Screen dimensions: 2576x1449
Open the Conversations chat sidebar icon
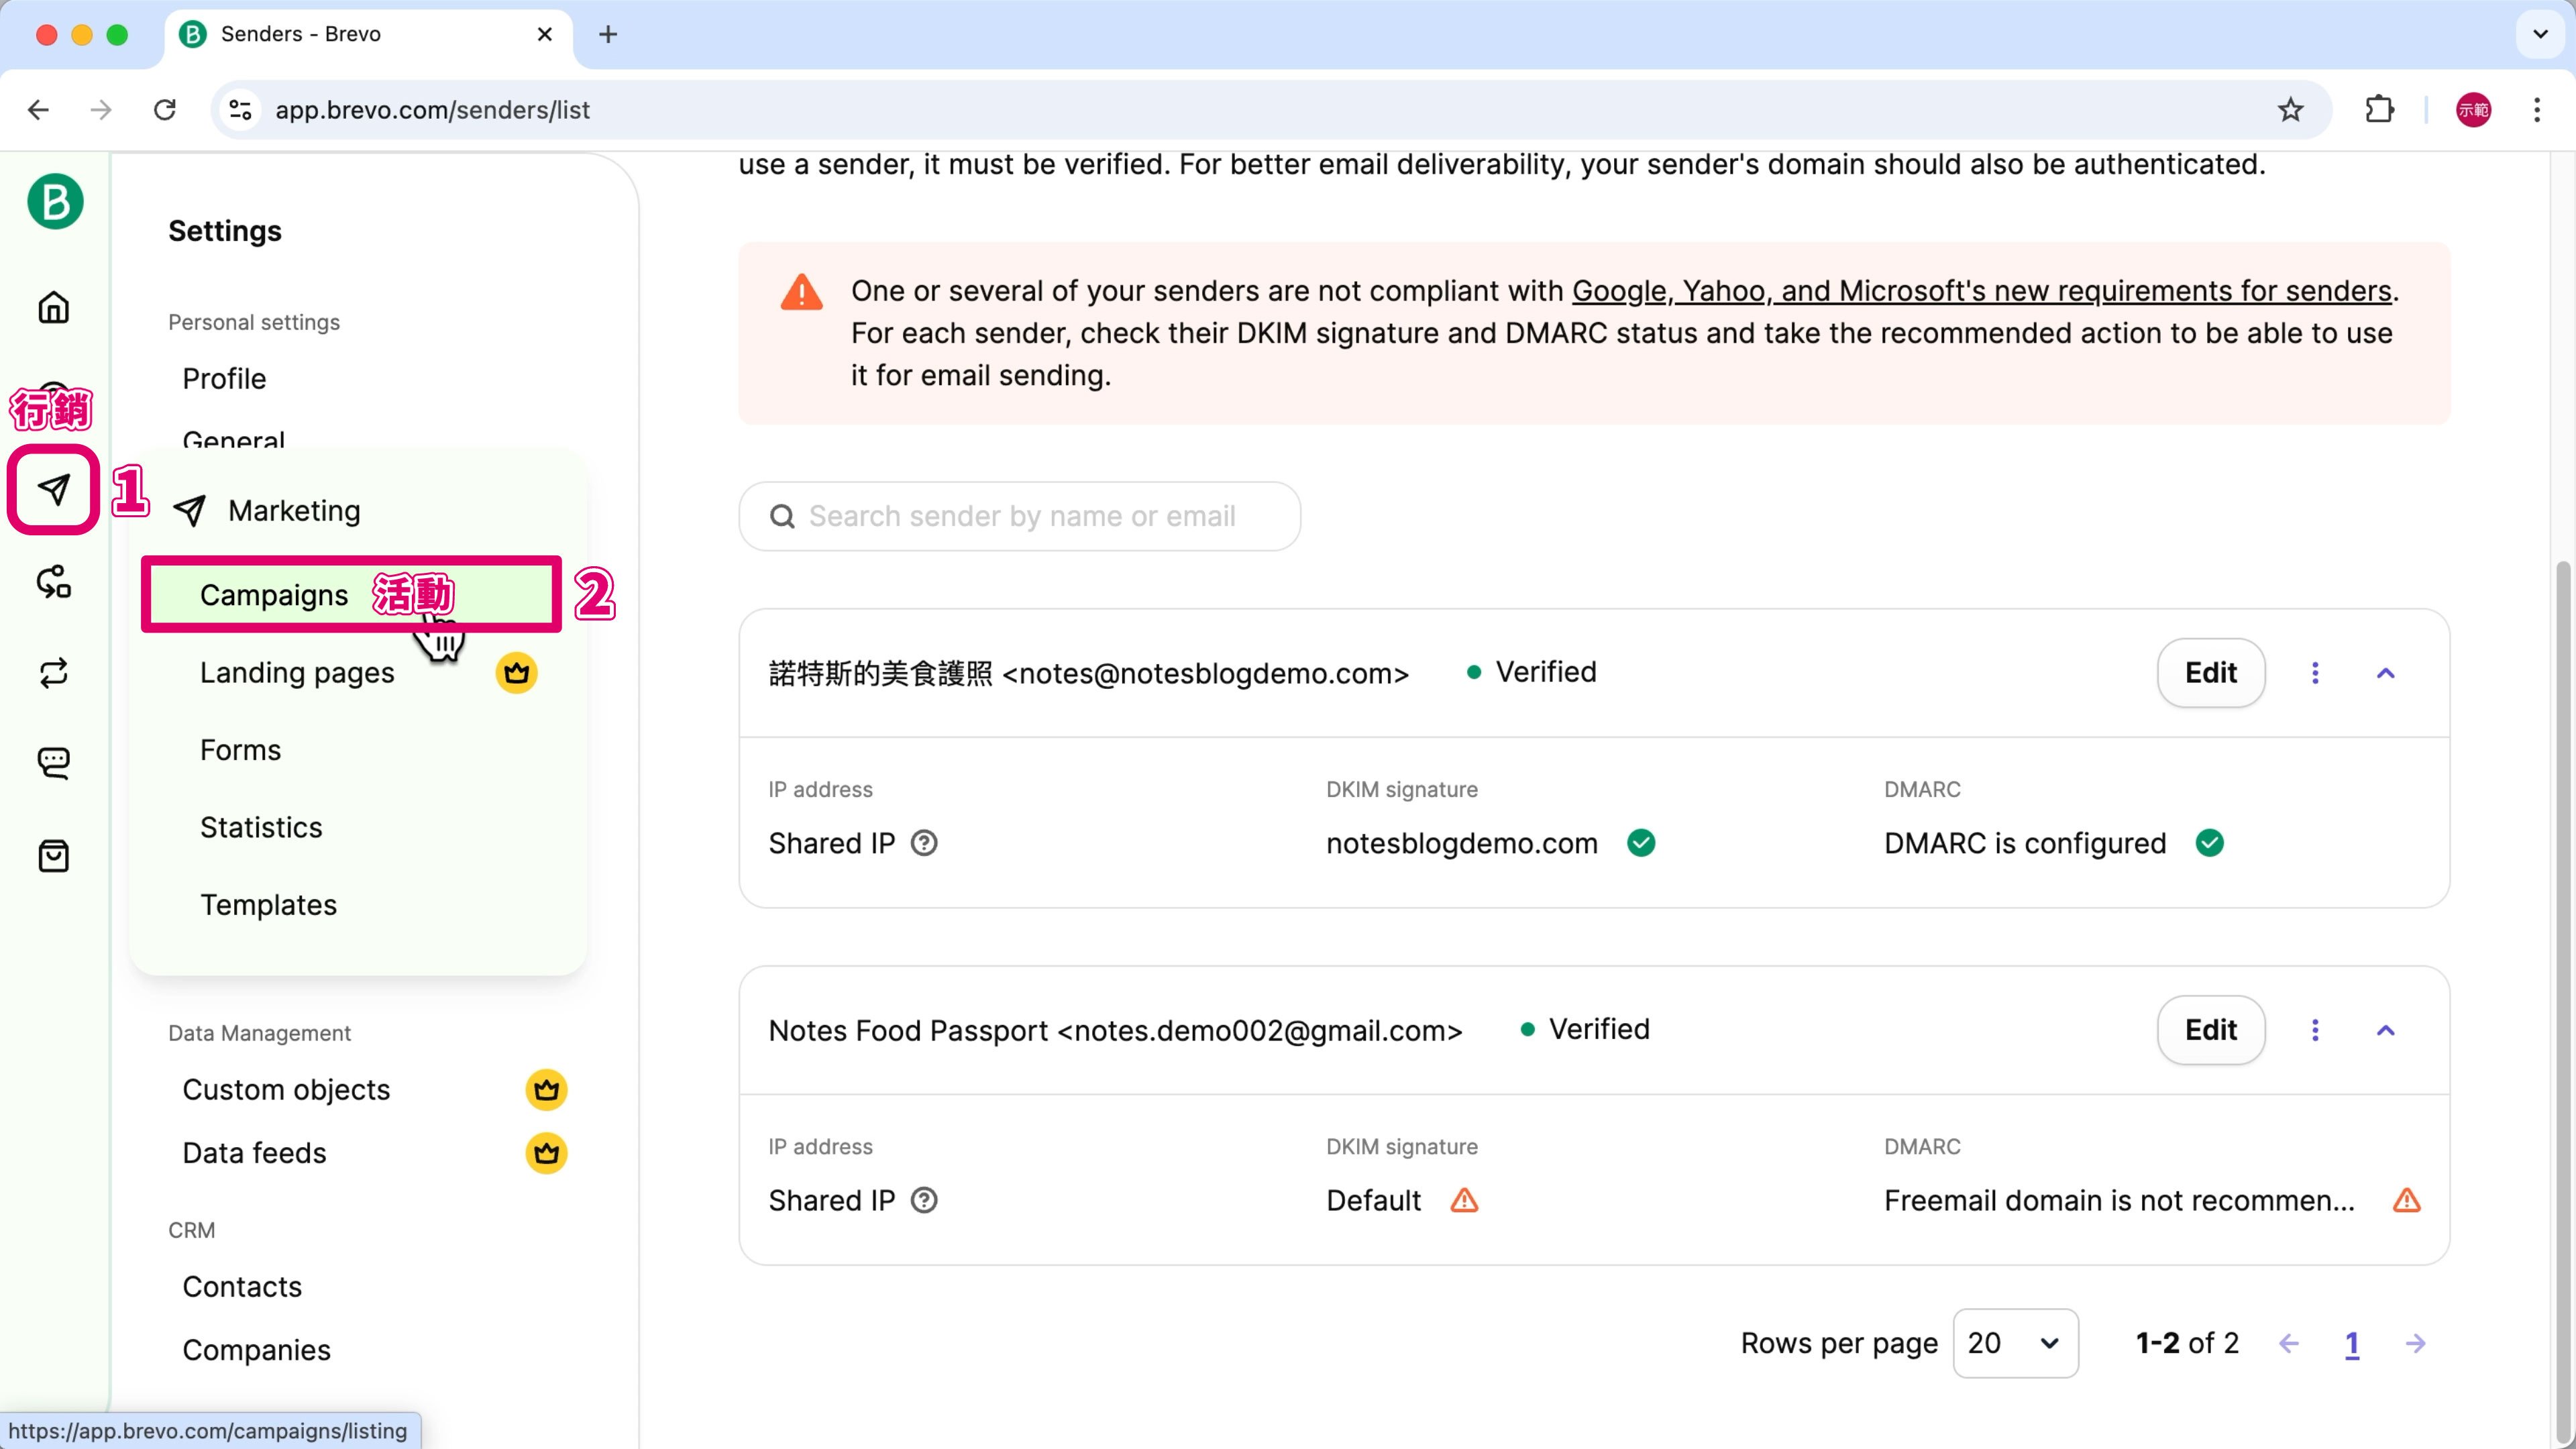54,763
